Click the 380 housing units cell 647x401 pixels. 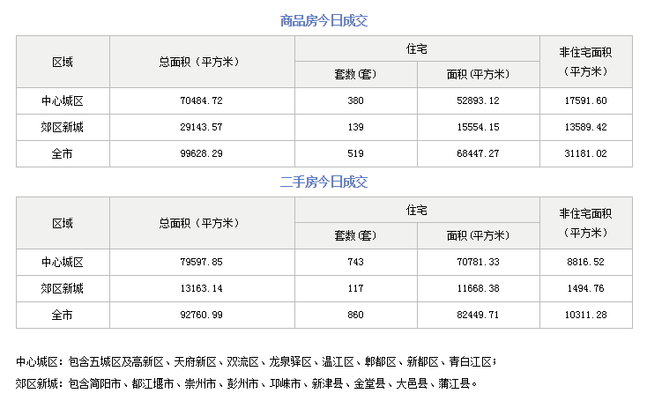[x=355, y=101]
